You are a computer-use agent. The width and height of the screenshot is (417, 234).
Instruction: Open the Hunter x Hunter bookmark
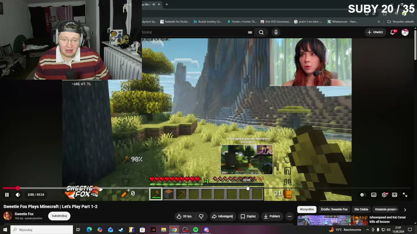[x=242, y=22]
